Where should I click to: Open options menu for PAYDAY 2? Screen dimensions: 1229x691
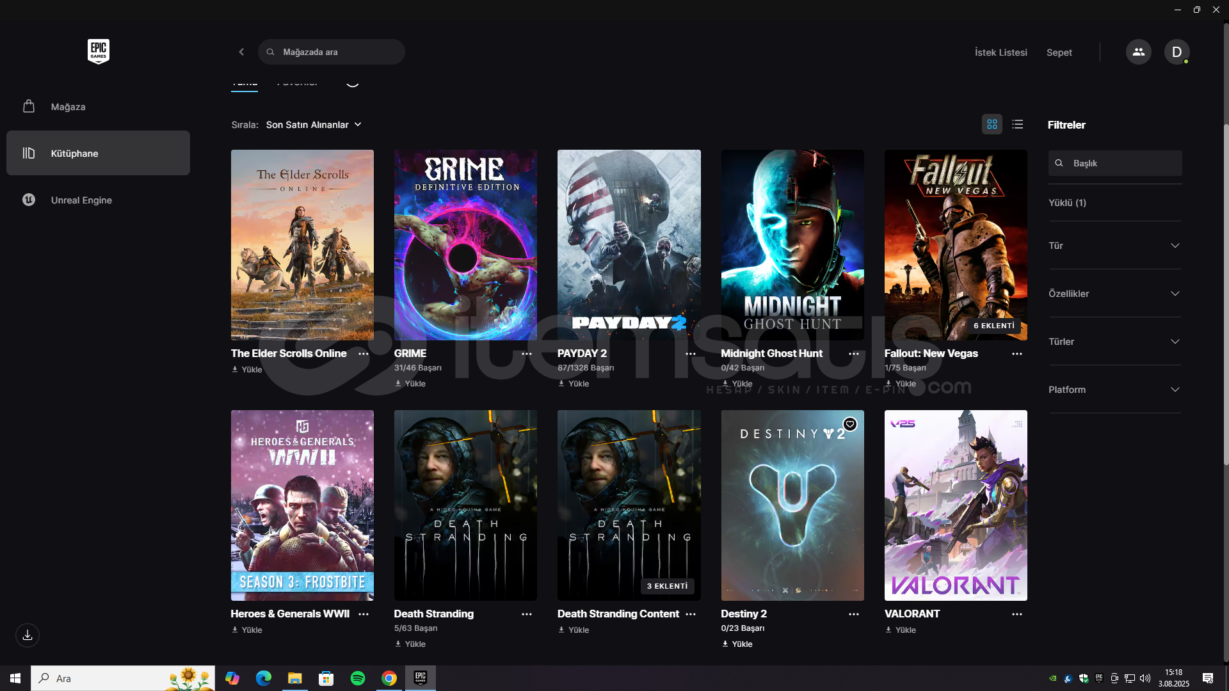click(691, 354)
